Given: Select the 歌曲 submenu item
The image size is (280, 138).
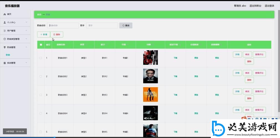Looking at the screenshot, I should pos(8,55).
